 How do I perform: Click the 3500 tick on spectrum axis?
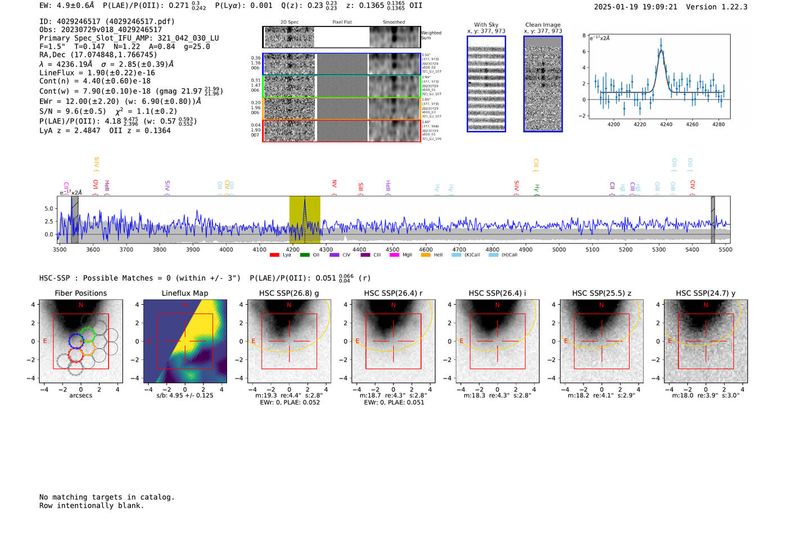coord(60,250)
